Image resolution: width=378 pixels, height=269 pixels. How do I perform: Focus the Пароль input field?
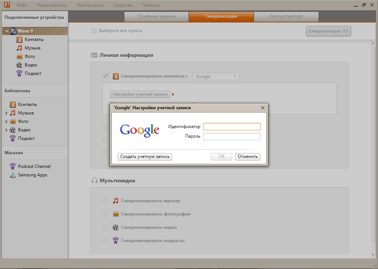pyautogui.click(x=232, y=137)
